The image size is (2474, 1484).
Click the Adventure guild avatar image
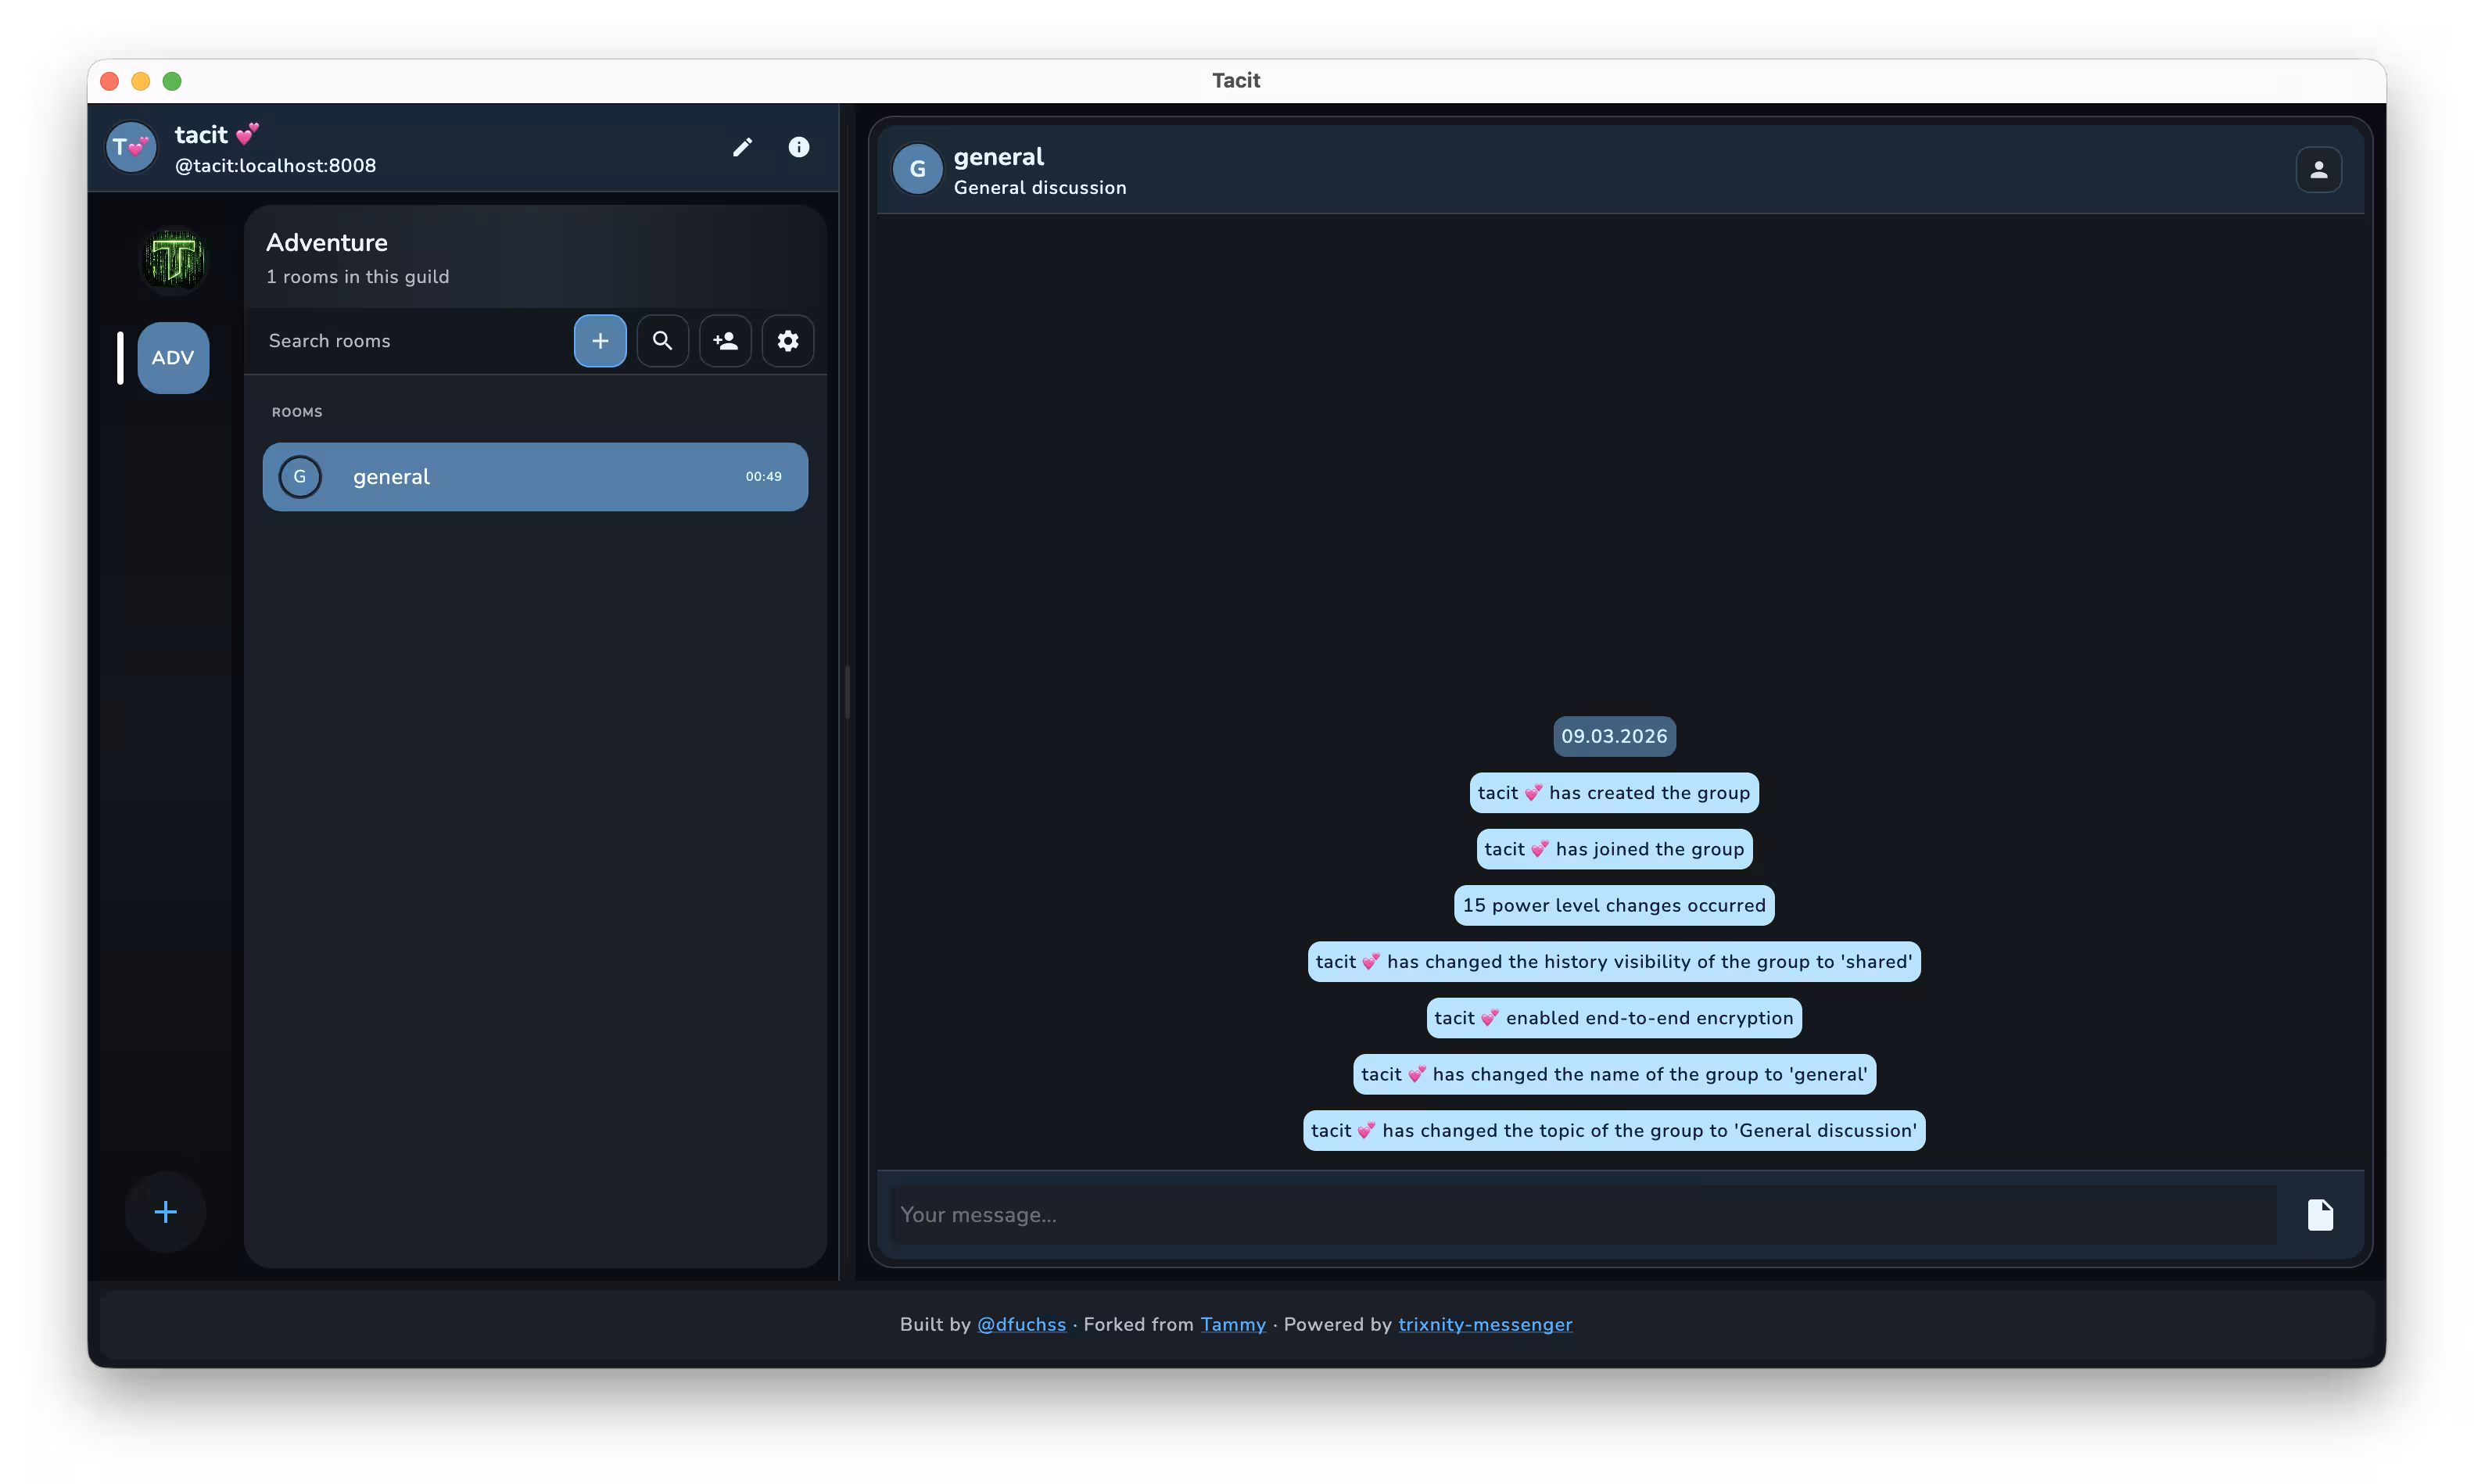[172, 259]
